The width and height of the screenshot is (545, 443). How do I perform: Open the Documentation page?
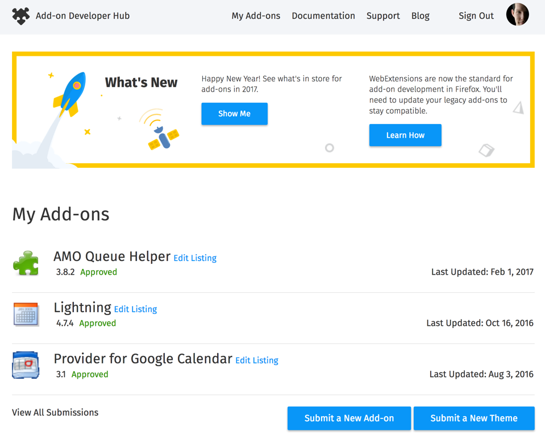[x=323, y=16]
